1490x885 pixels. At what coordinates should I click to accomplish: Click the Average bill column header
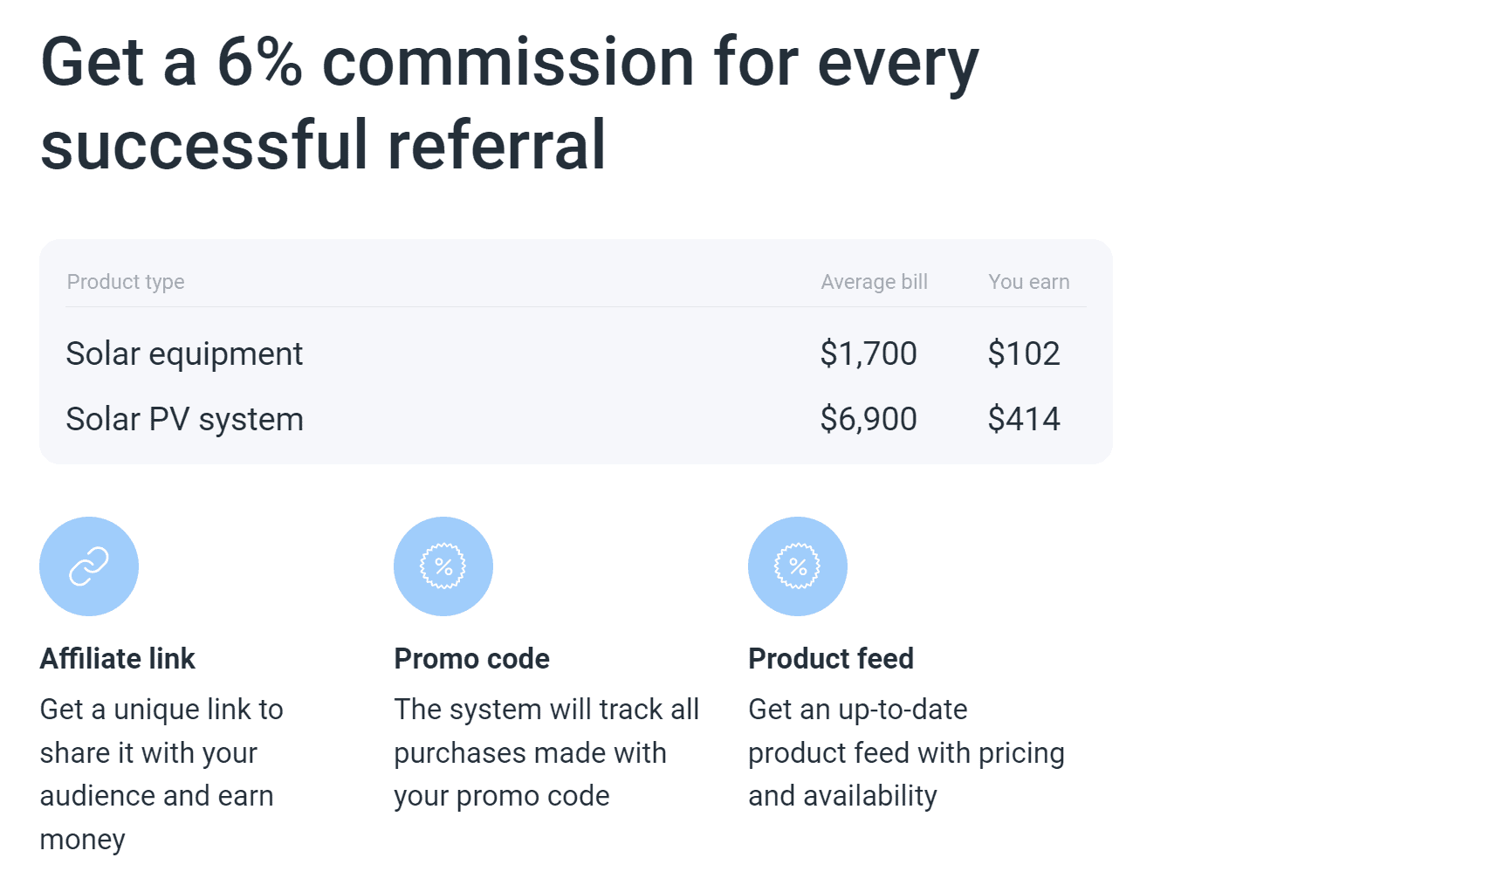coord(874,282)
